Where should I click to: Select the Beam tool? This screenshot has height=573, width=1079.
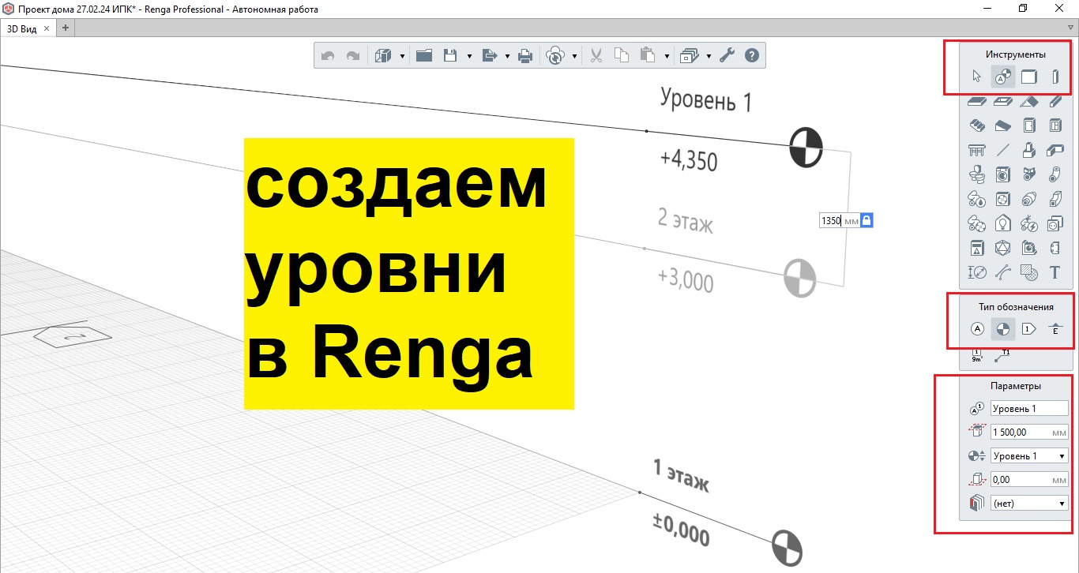1055,101
